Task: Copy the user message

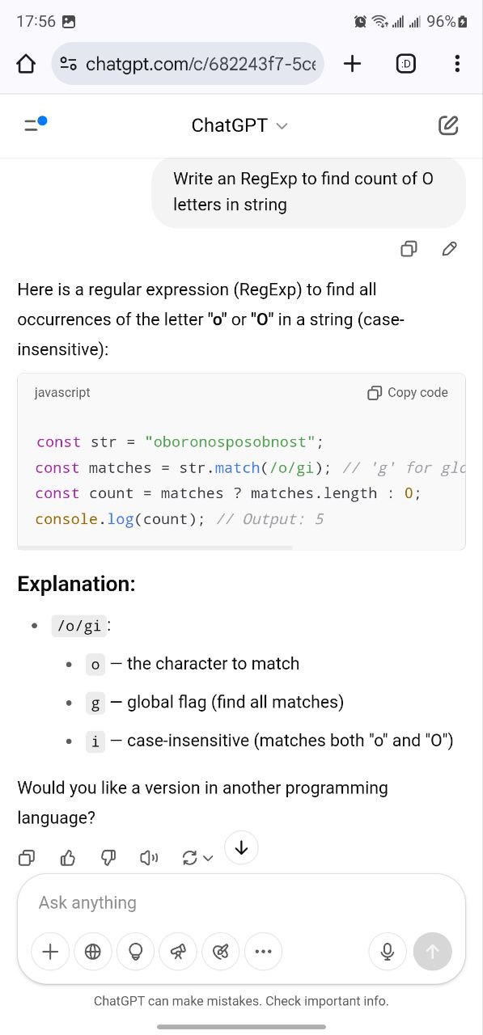Action: [x=409, y=249]
